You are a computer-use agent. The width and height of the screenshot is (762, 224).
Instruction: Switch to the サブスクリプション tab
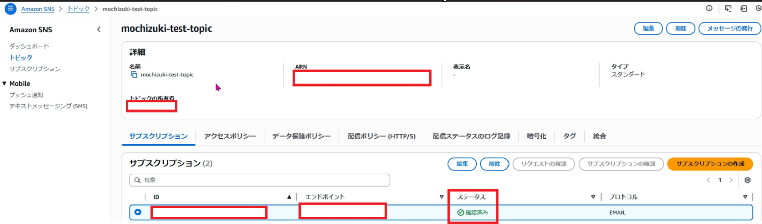[158, 136]
